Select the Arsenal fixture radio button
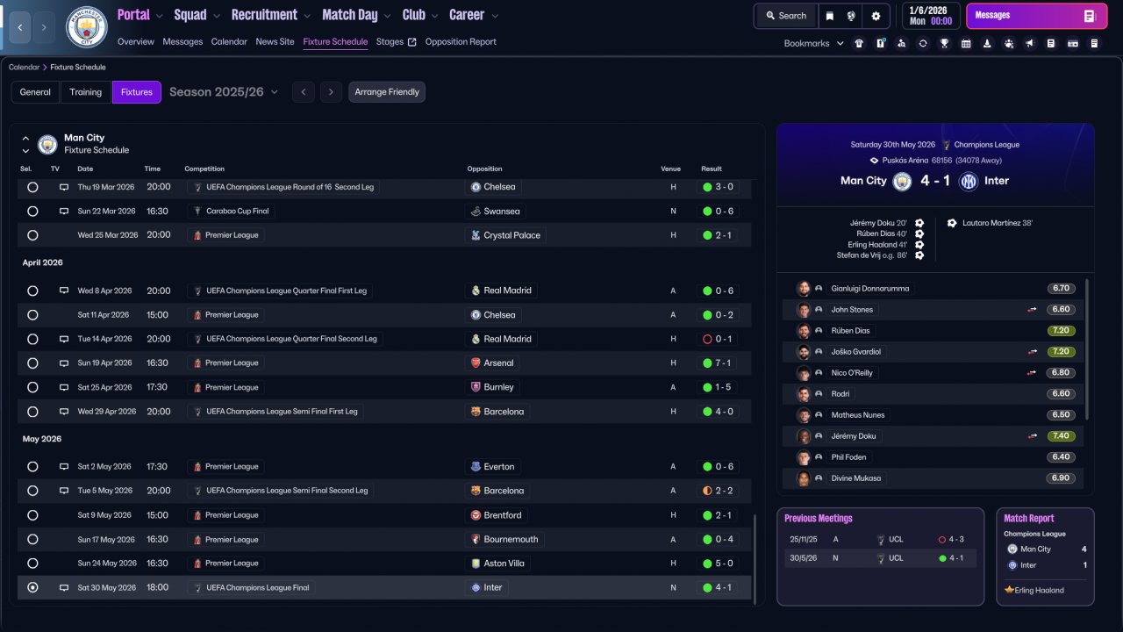1123x632 pixels. click(32, 363)
